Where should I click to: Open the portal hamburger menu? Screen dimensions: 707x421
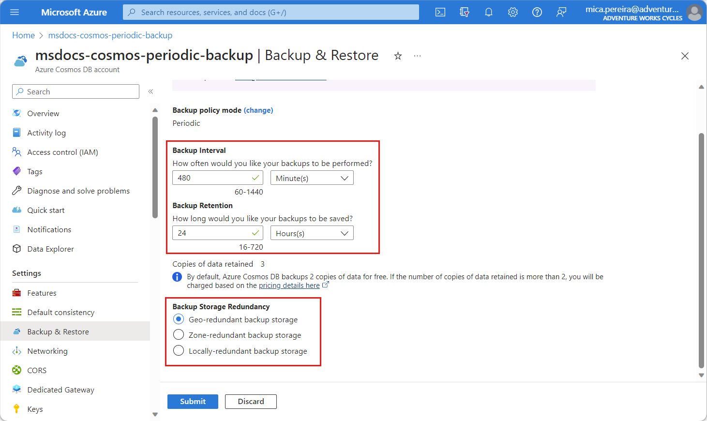point(15,12)
